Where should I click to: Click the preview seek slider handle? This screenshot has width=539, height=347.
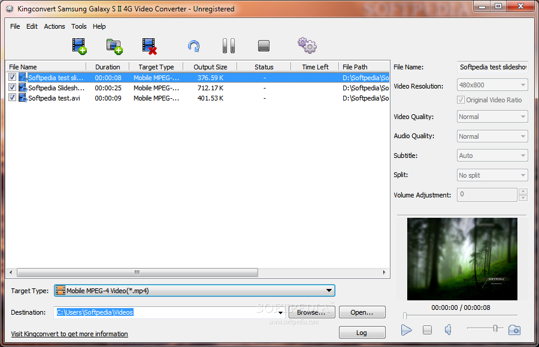pyautogui.click(x=405, y=315)
